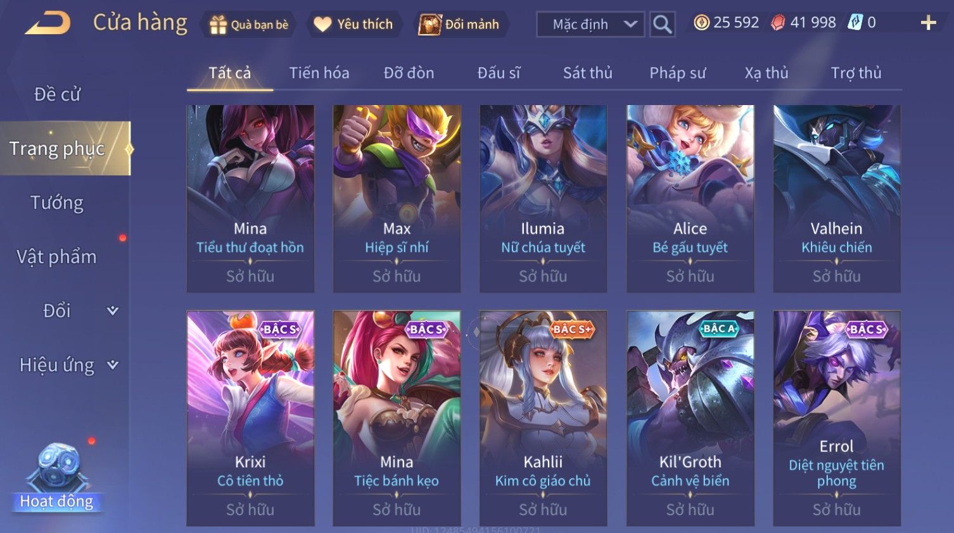
Task: Open Quà bạn bè gift option
Action: pos(248,25)
